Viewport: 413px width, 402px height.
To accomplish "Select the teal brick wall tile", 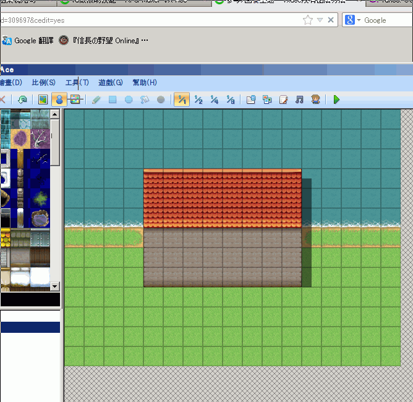I will (6, 129).
